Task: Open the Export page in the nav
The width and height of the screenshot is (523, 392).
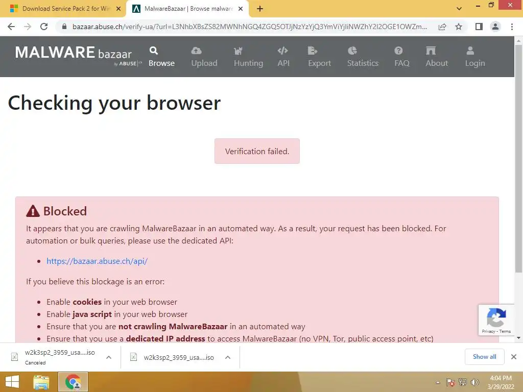Action: (319, 57)
